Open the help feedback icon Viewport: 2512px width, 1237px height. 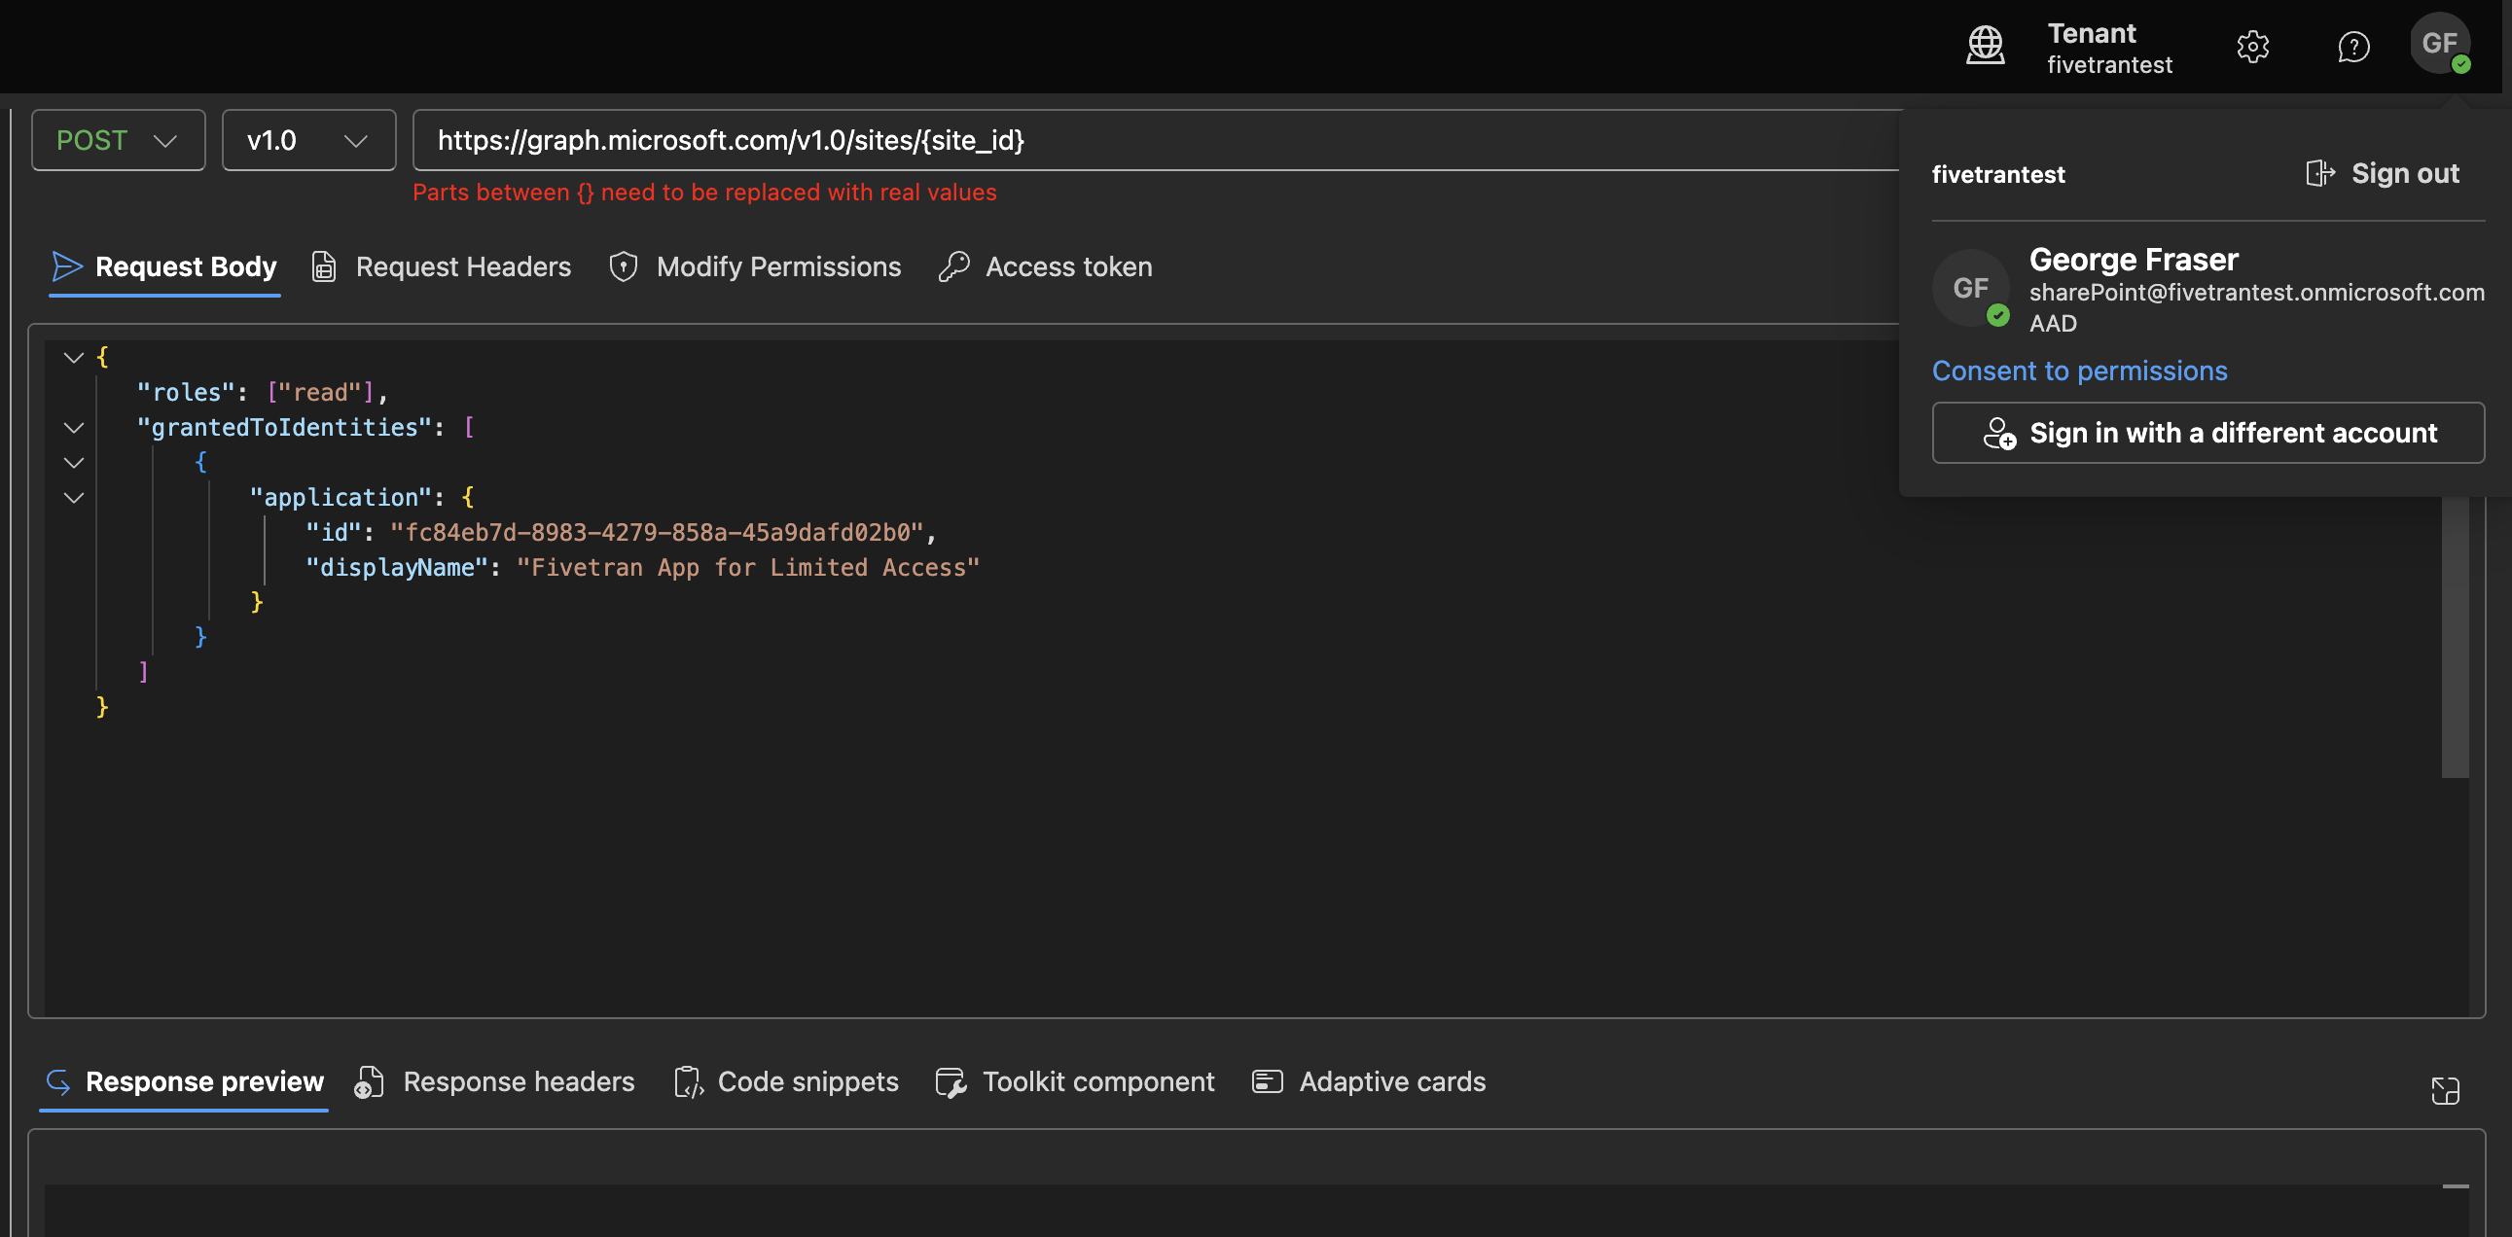[2353, 46]
